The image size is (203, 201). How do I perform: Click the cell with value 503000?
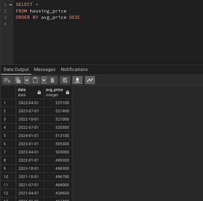point(58,152)
